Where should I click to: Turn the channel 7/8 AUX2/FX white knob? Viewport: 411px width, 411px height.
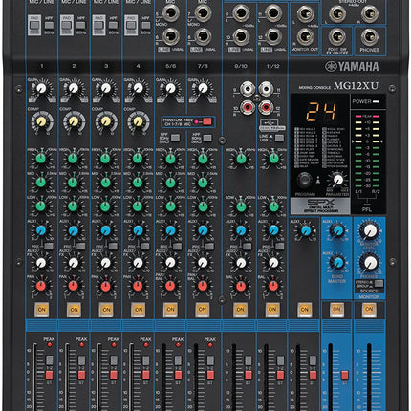tap(203, 263)
